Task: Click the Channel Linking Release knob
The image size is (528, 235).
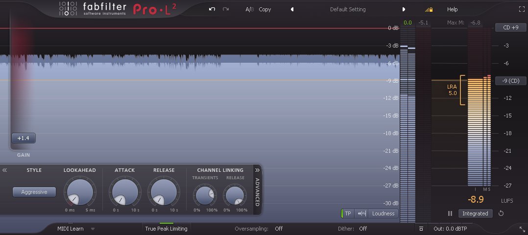Action: tap(235, 196)
